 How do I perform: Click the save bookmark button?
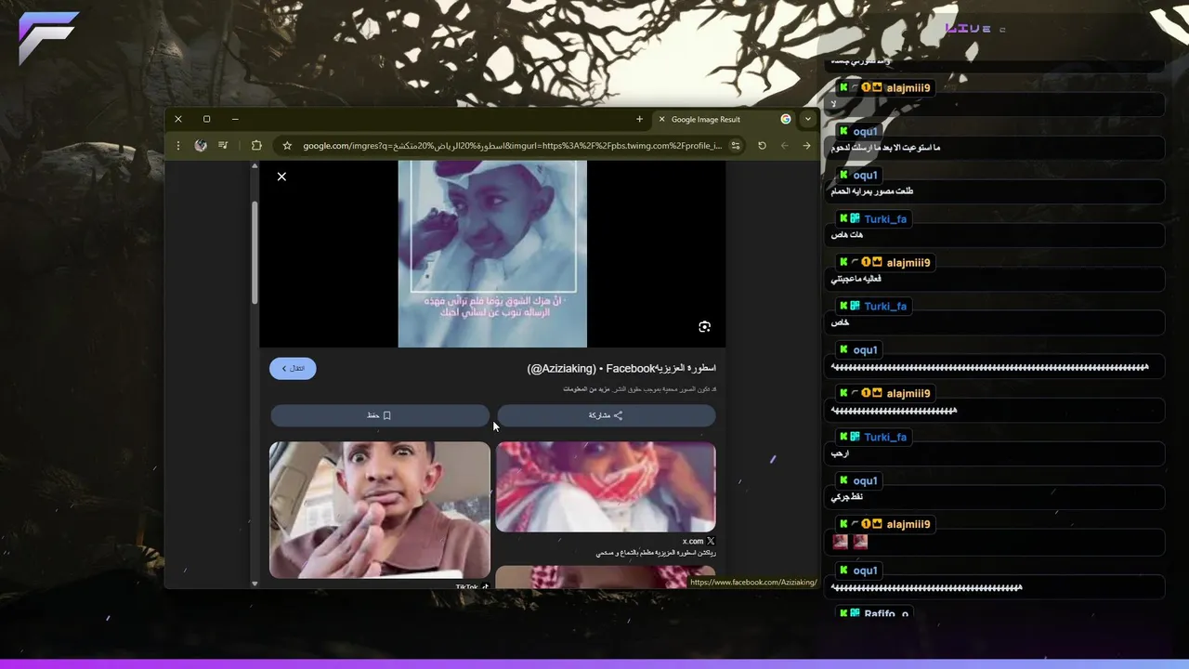380,415
